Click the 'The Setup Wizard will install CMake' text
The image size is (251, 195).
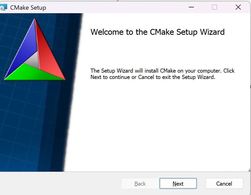(162, 74)
